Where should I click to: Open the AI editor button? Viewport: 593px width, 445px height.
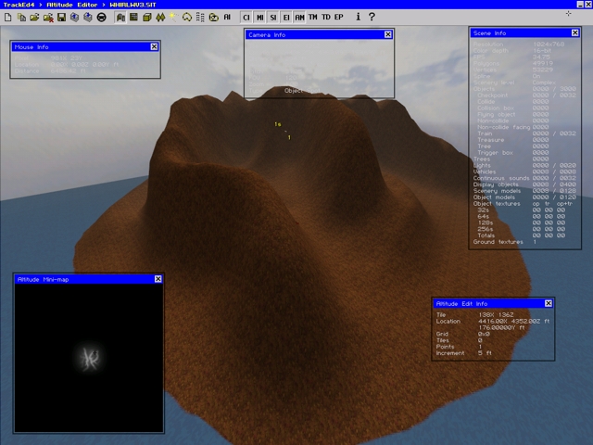point(227,17)
